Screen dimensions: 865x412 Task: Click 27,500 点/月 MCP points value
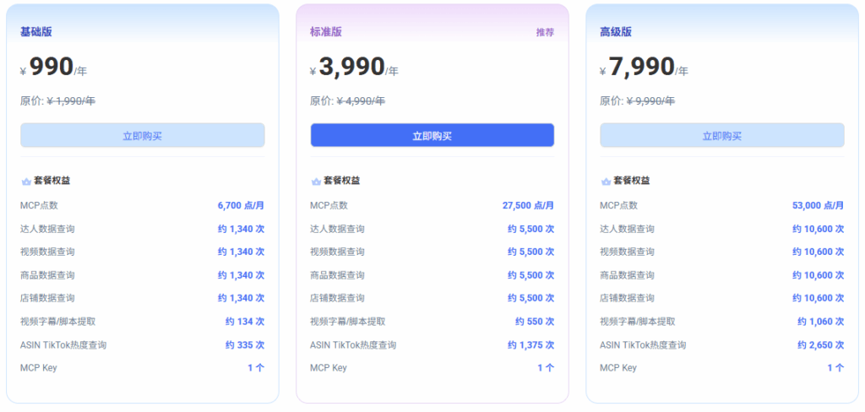(529, 206)
